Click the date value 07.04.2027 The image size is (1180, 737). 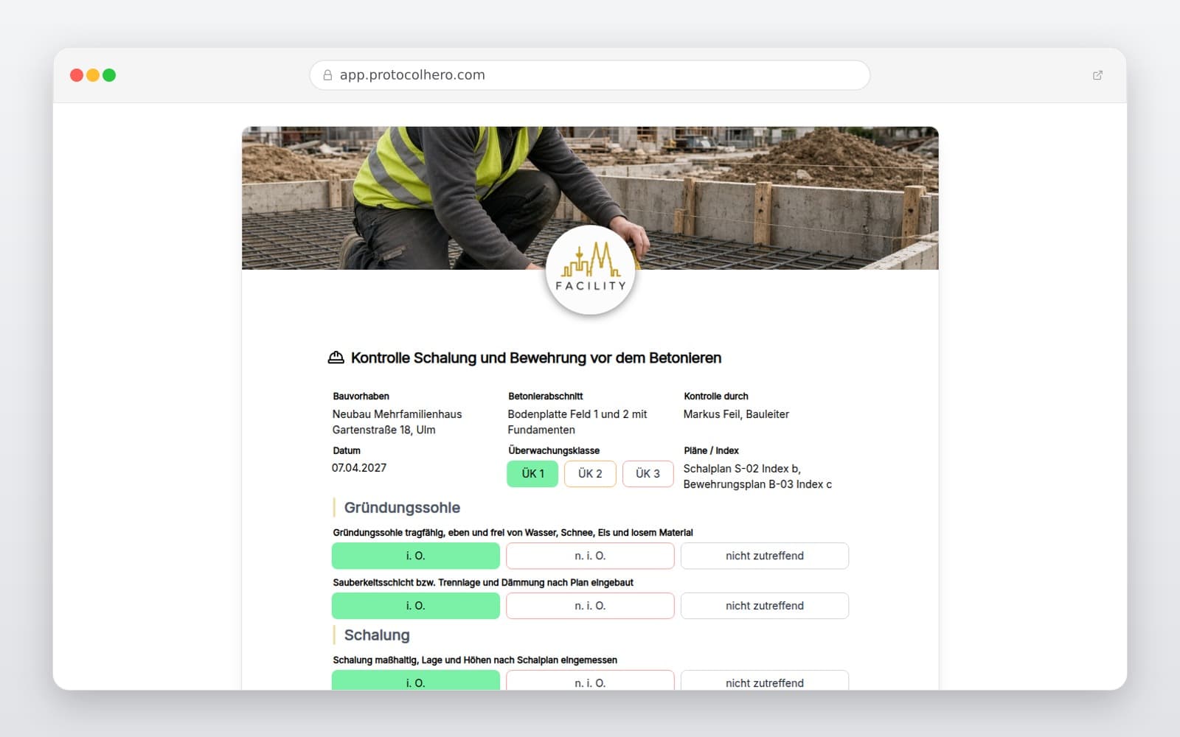point(359,468)
